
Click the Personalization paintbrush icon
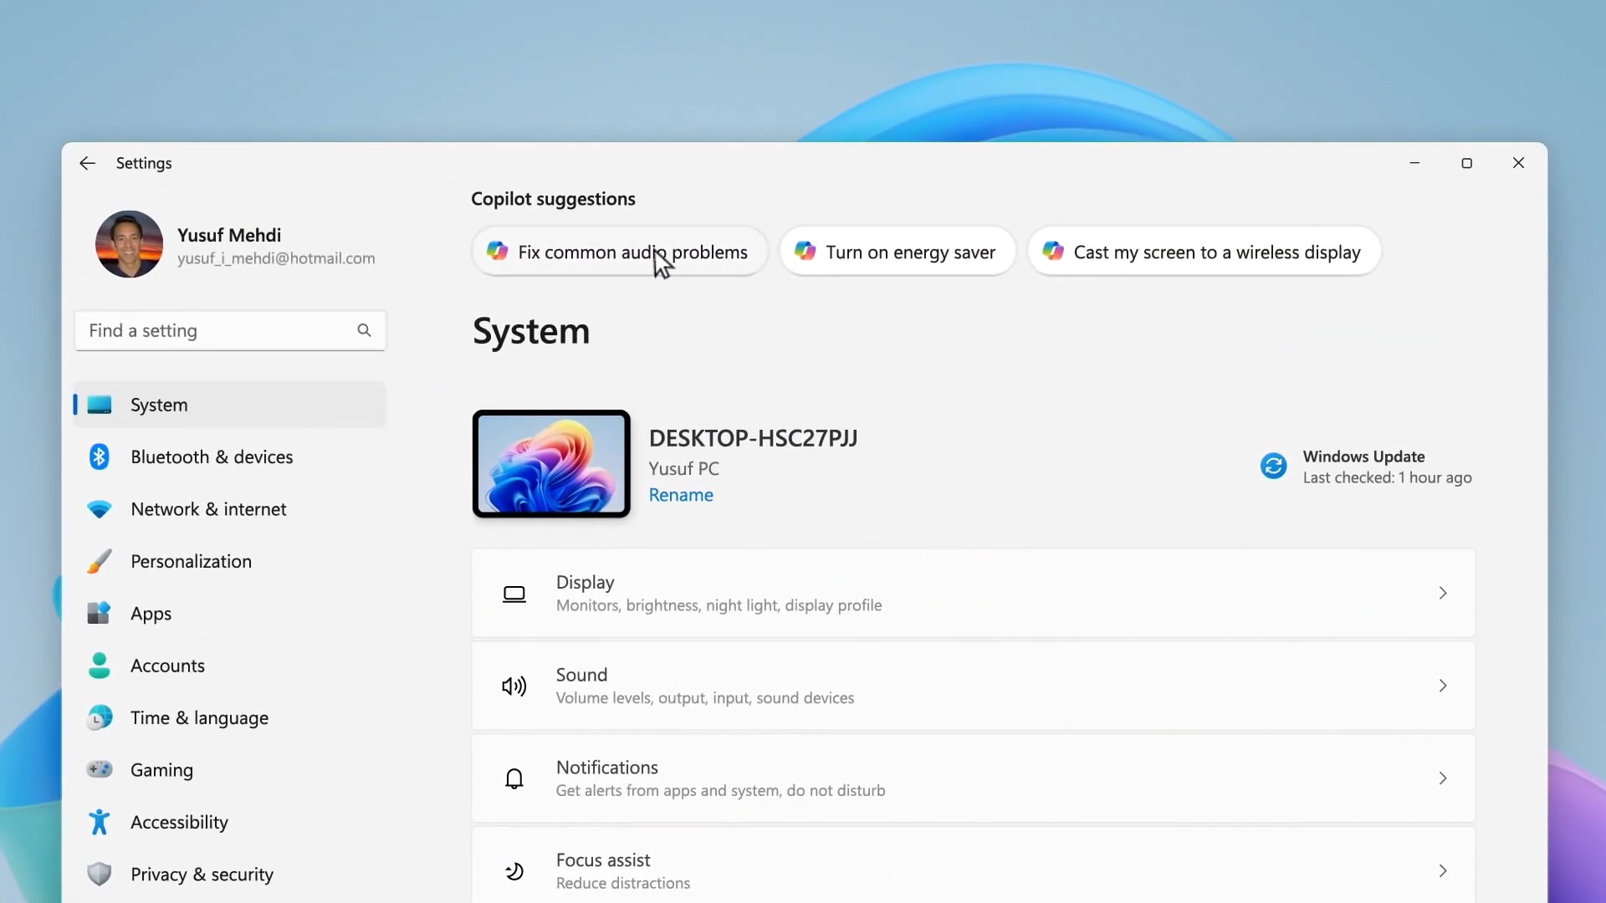[x=100, y=561]
